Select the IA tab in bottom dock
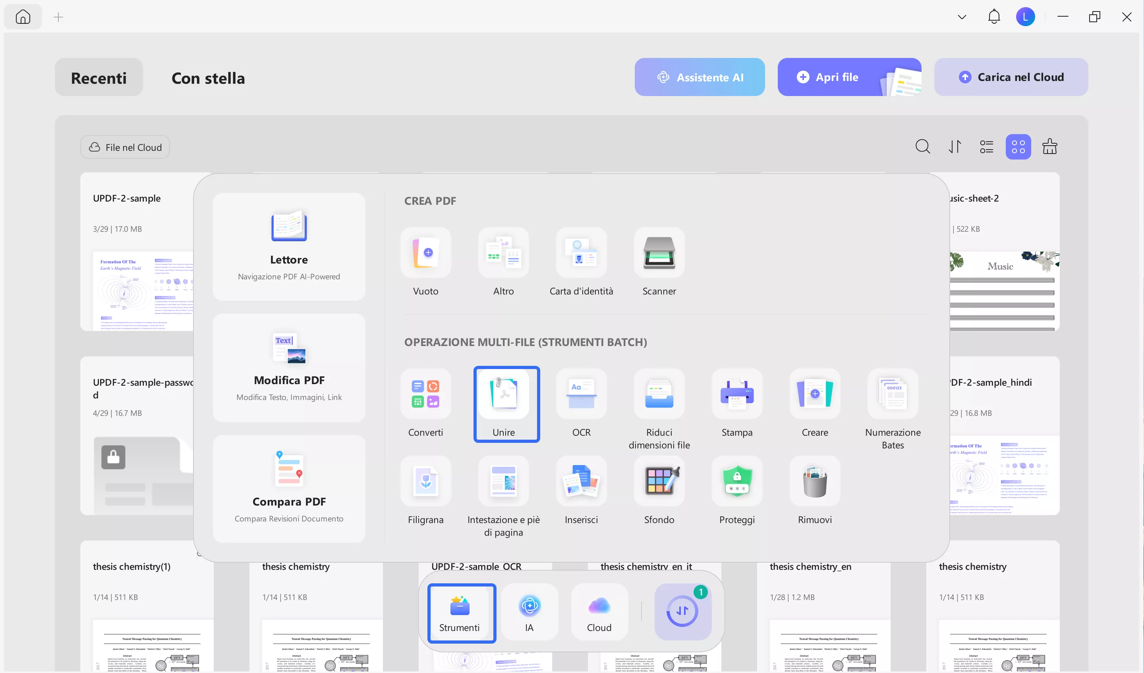The height and width of the screenshot is (673, 1144). coord(529,612)
